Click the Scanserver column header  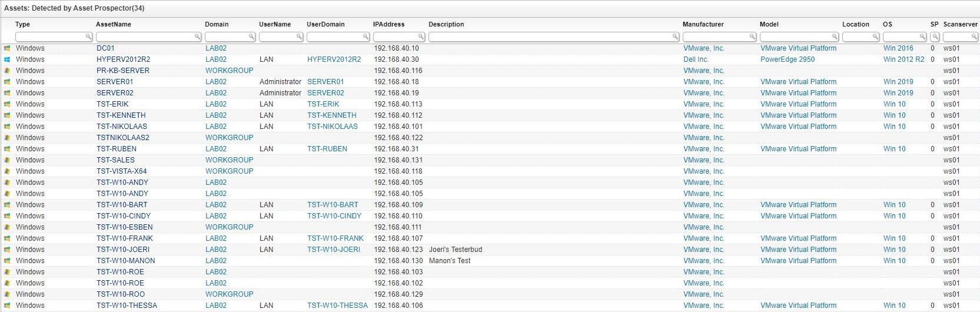click(x=960, y=24)
